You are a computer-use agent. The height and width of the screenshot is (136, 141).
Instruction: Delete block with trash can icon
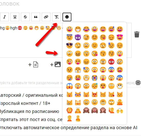[137, 34]
